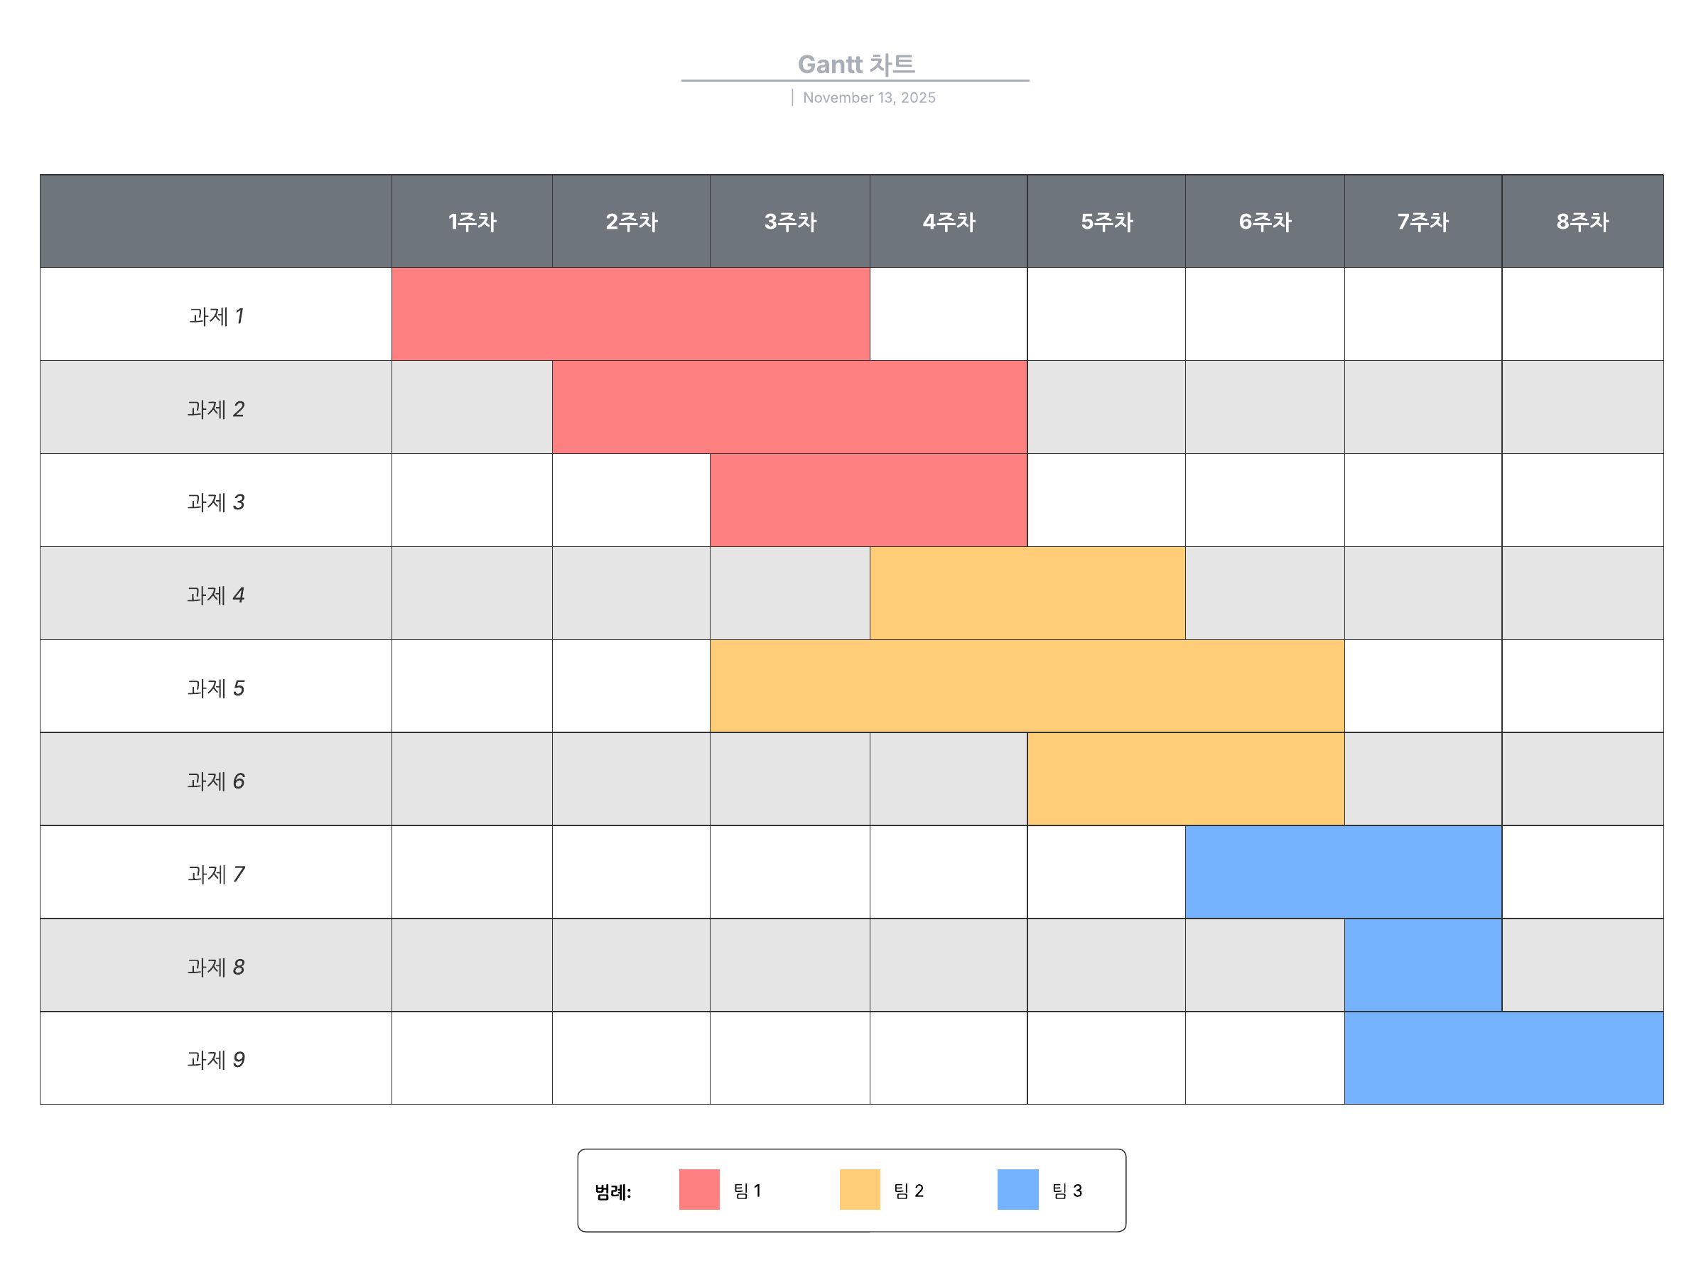The image size is (1706, 1273).
Task: Click the 1주차 column header
Action: pos(472,222)
